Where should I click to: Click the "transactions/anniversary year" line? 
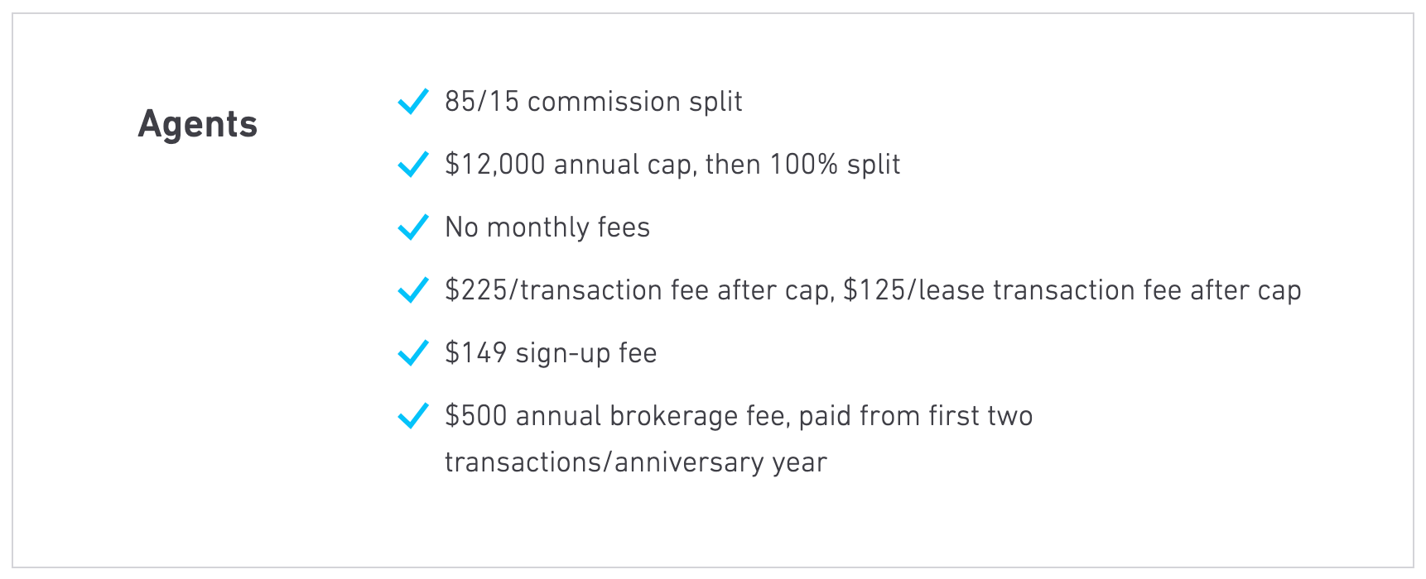[x=635, y=462]
